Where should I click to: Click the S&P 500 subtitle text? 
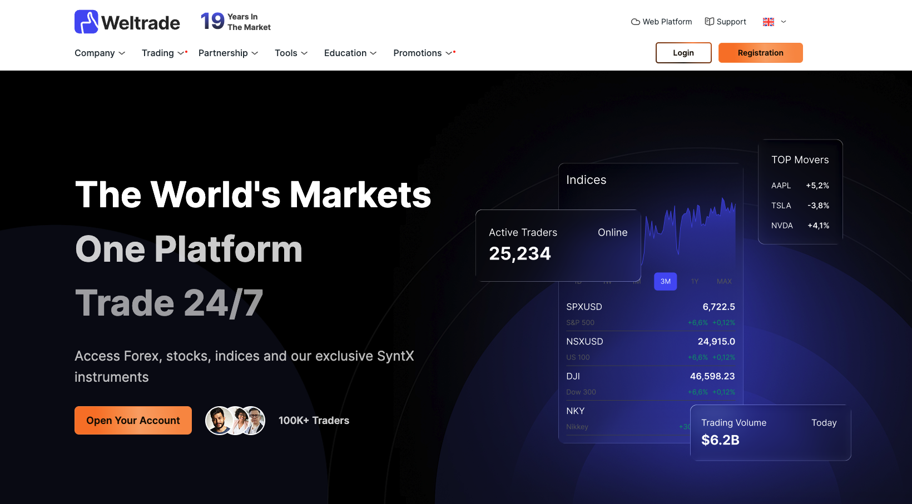click(580, 323)
